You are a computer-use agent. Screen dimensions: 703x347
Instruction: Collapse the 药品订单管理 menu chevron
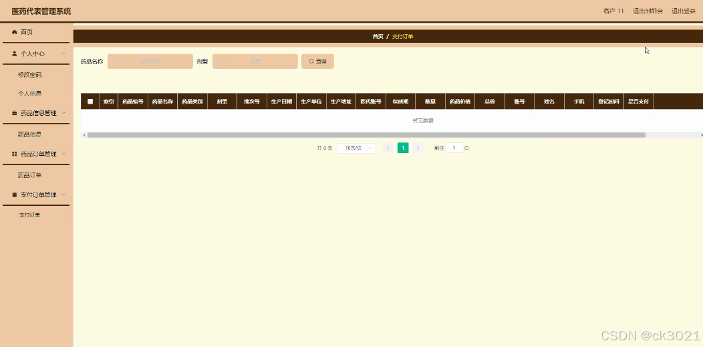63,154
